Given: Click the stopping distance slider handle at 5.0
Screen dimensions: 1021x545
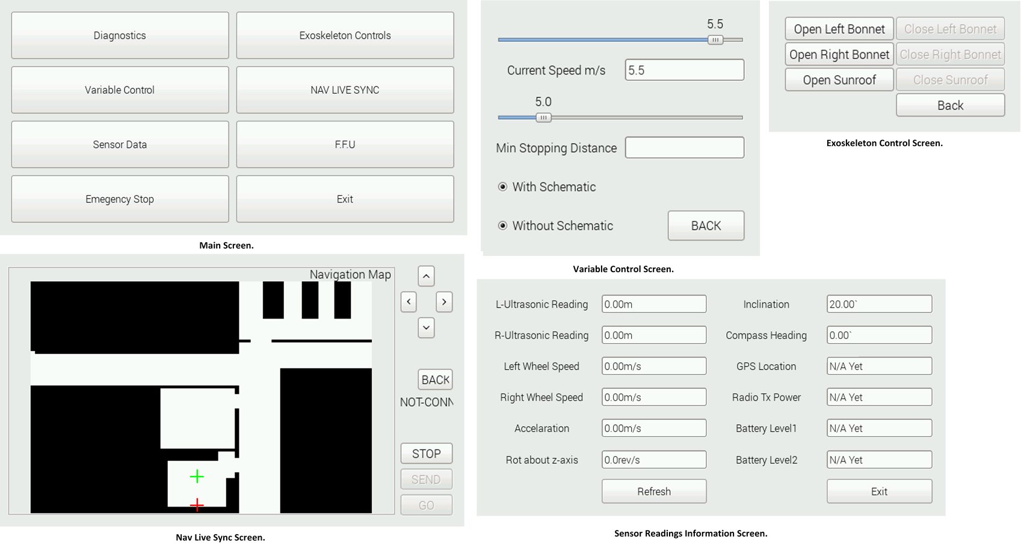Looking at the screenshot, I should [x=543, y=118].
